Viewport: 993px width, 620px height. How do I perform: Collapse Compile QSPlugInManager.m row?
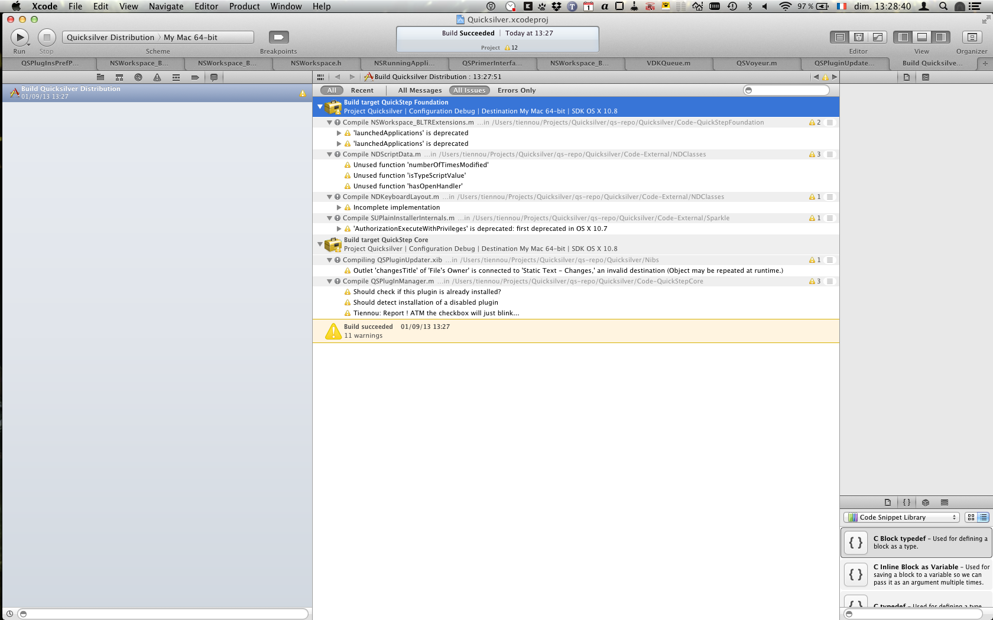329,282
